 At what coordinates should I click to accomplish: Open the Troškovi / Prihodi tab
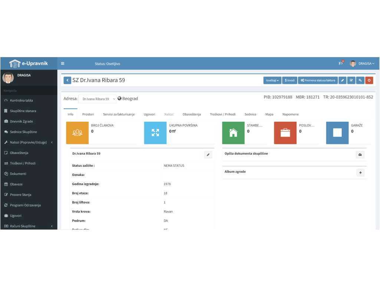click(x=222, y=114)
